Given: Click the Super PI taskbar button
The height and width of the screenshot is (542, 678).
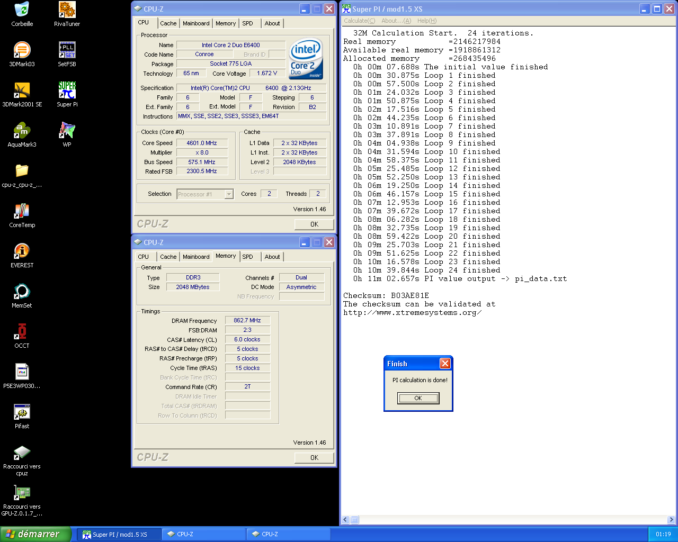Looking at the screenshot, I should (x=119, y=535).
